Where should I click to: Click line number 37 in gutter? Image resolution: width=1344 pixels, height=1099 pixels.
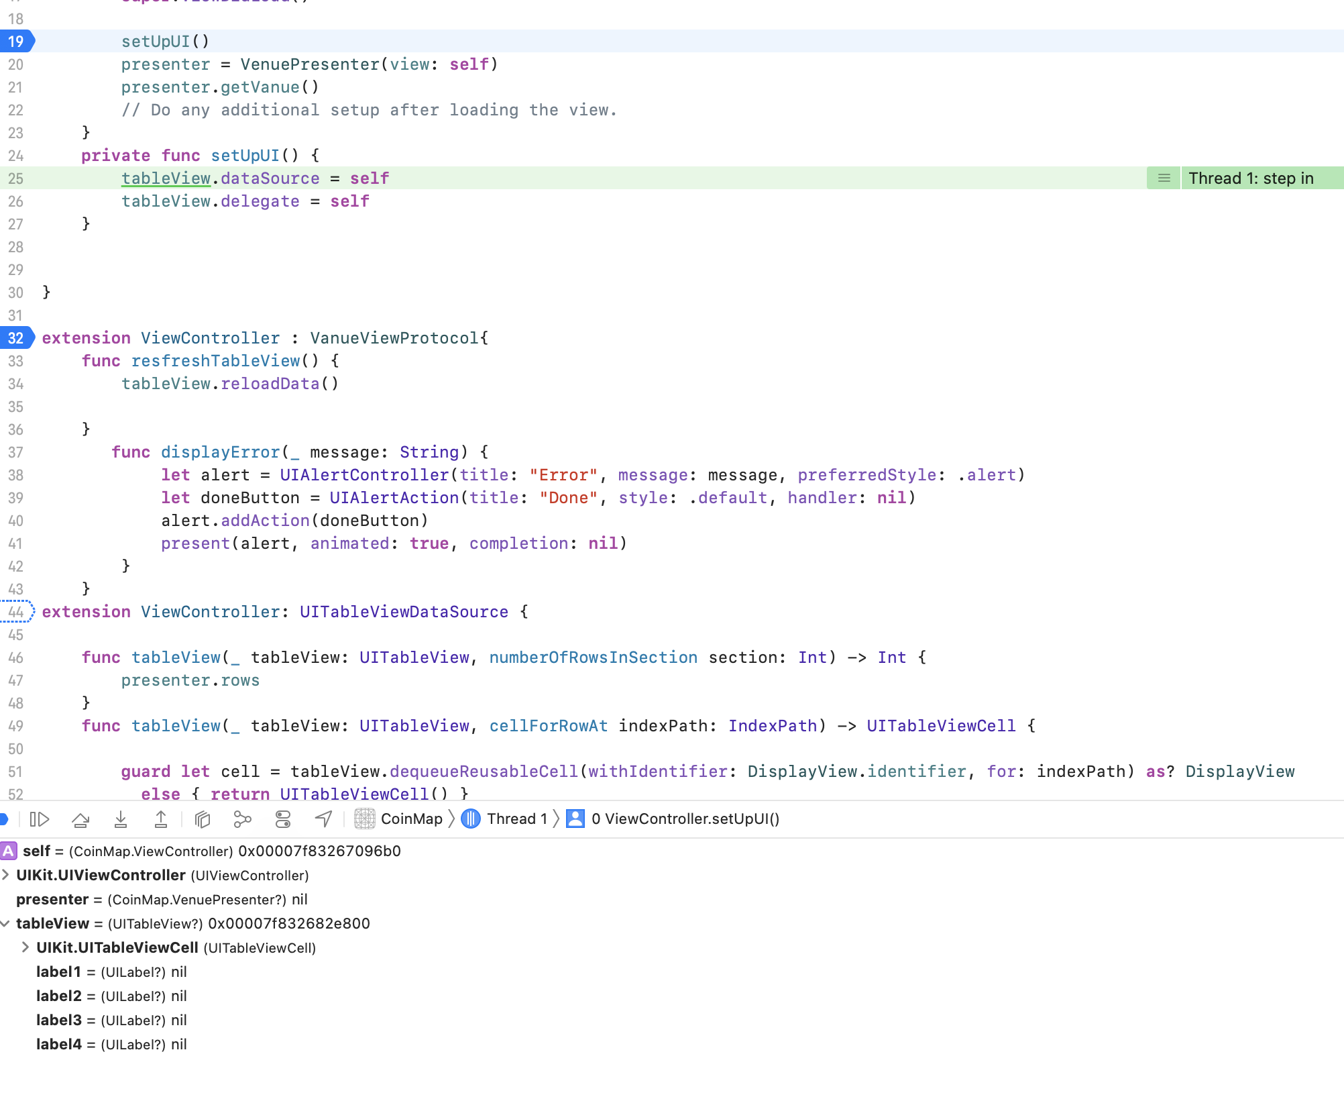(15, 452)
